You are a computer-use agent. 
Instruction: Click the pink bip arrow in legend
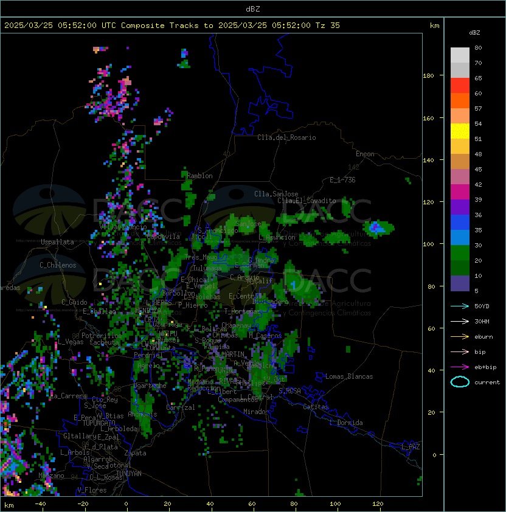point(460,351)
